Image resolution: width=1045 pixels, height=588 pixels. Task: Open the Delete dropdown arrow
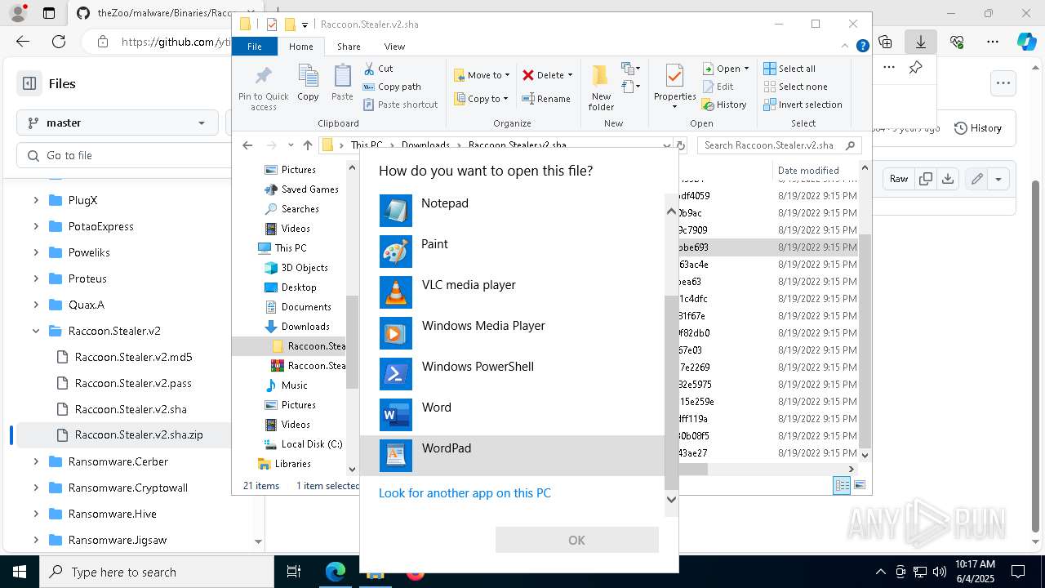(x=570, y=75)
